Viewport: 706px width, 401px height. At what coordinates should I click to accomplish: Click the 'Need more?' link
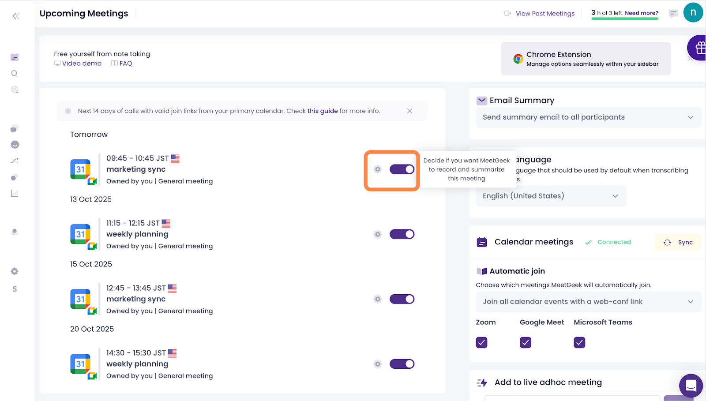pyautogui.click(x=641, y=13)
